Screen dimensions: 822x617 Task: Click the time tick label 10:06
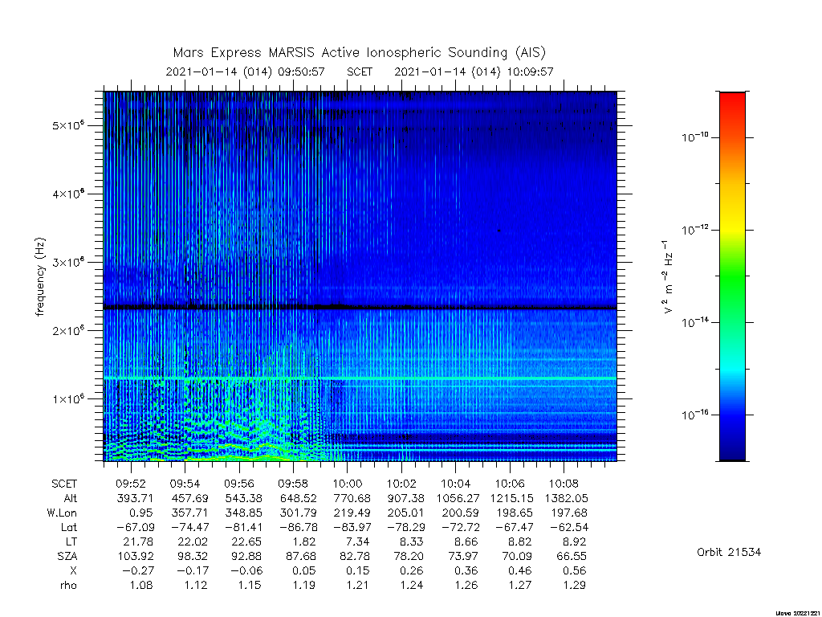(510, 484)
